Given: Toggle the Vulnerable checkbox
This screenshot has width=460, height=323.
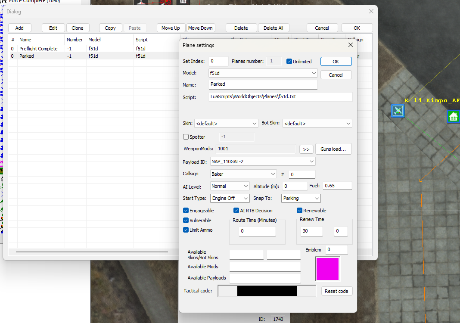Looking at the screenshot, I should [x=186, y=221].
